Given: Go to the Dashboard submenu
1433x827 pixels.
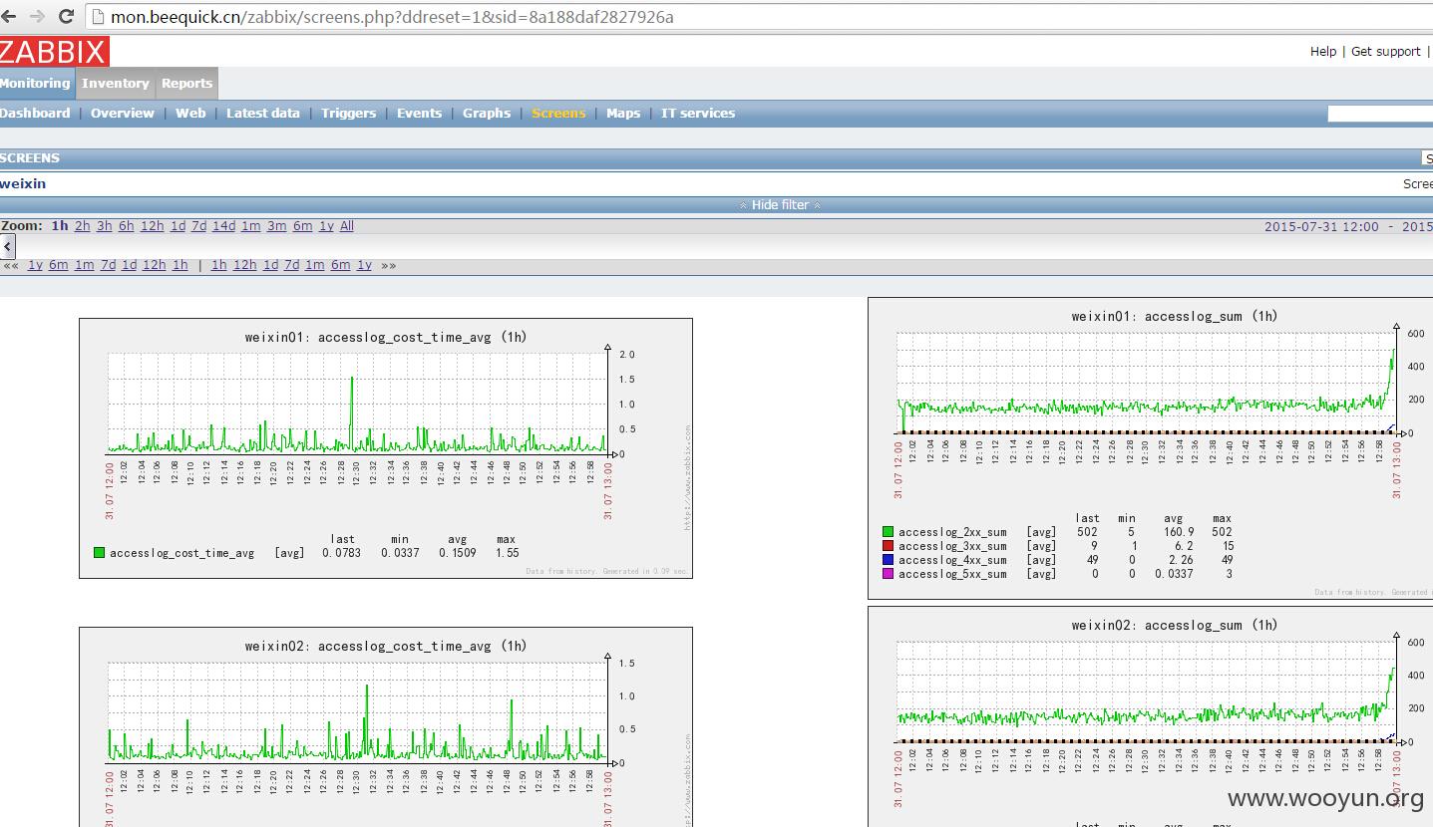Looking at the screenshot, I should 35,114.
